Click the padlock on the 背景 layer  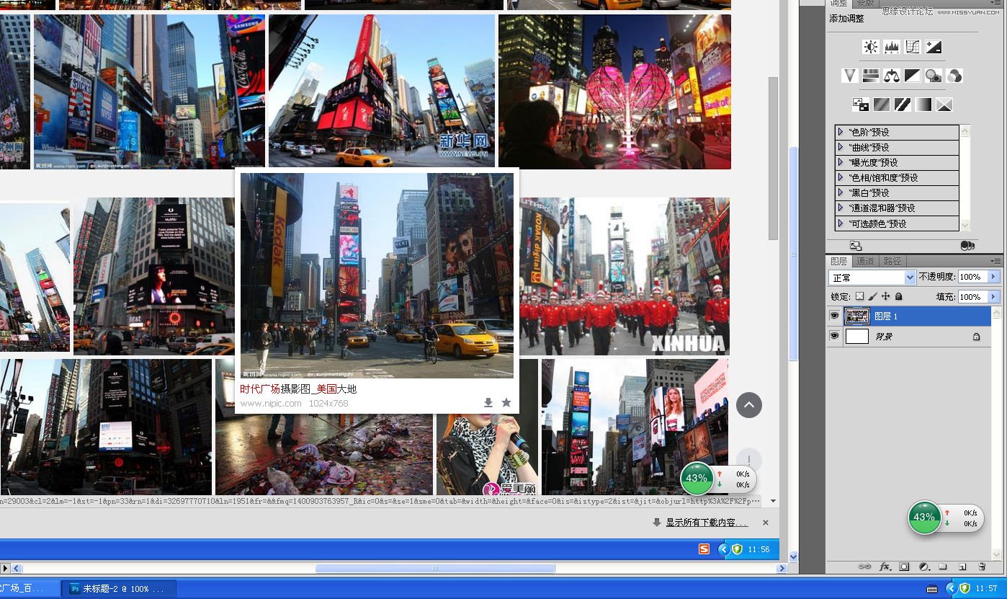977,337
